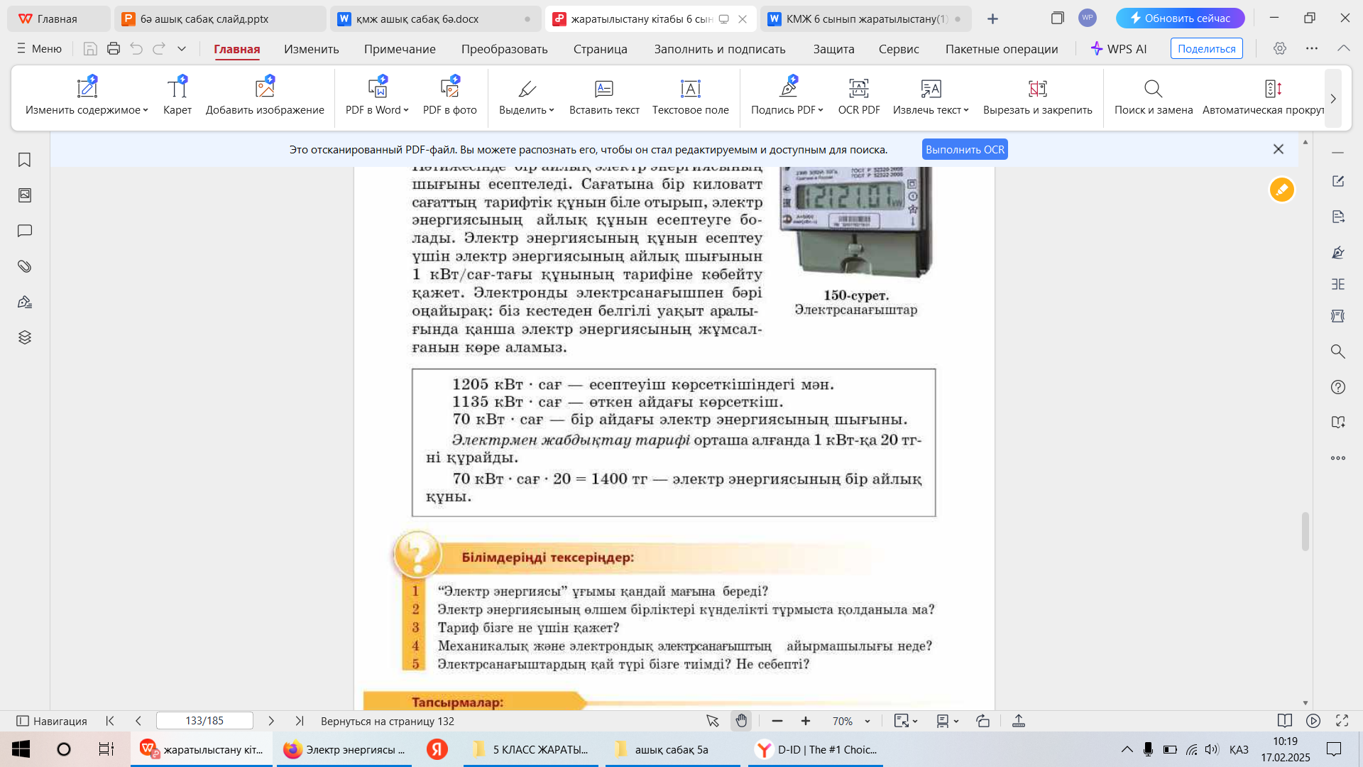Click the Run OCR (Выполнить OCR) button
The width and height of the screenshot is (1363, 767).
(965, 149)
